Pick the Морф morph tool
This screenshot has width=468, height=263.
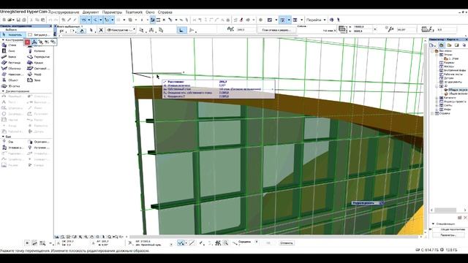(x=35, y=75)
